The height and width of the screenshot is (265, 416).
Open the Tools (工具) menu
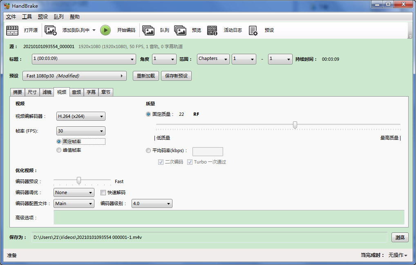click(27, 17)
